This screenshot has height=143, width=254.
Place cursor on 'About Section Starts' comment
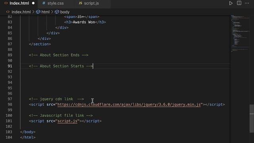(x=61, y=66)
